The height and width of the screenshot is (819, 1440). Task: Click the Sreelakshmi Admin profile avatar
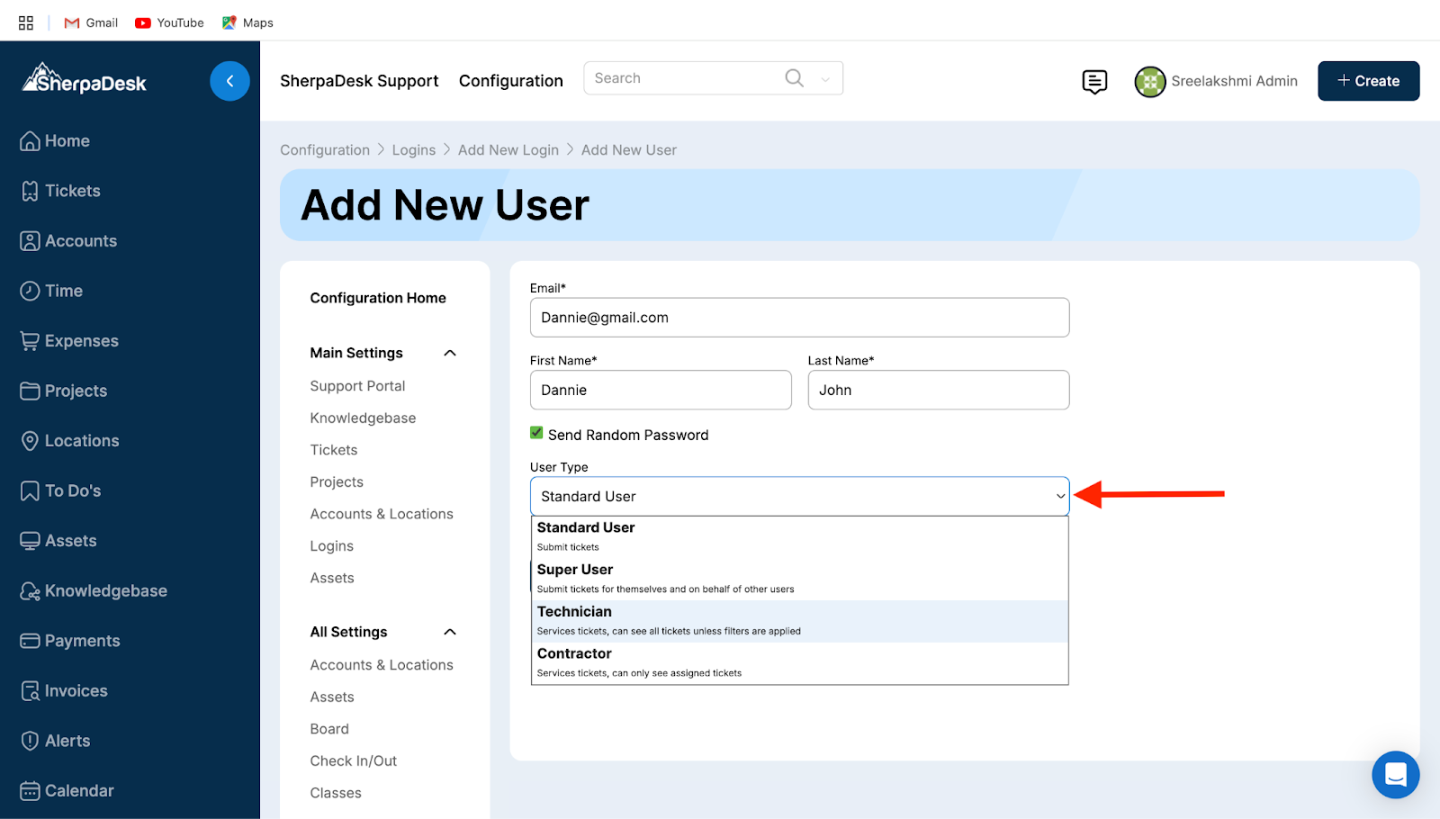[1150, 82]
